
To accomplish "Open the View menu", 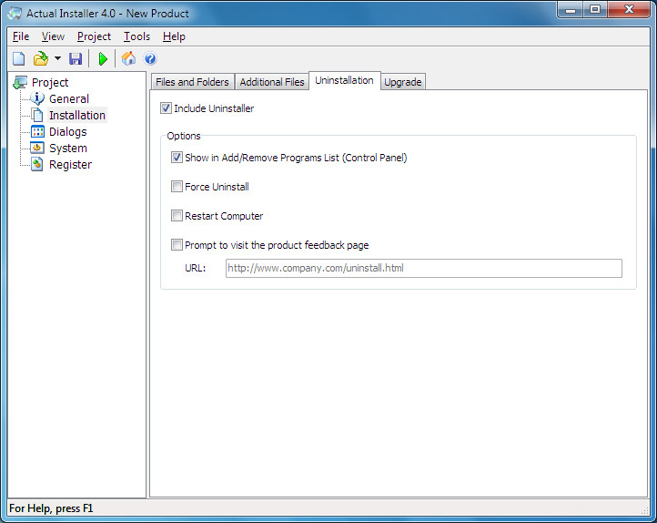I will coord(53,36).
